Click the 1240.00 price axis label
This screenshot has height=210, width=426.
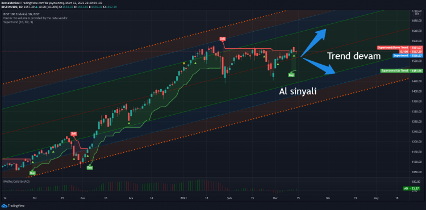(416, 131)
